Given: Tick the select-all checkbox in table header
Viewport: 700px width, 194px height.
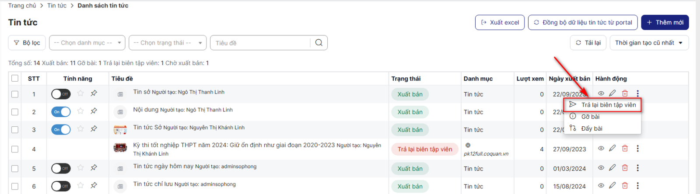Looking at the screenshot, I should point(15,78).
